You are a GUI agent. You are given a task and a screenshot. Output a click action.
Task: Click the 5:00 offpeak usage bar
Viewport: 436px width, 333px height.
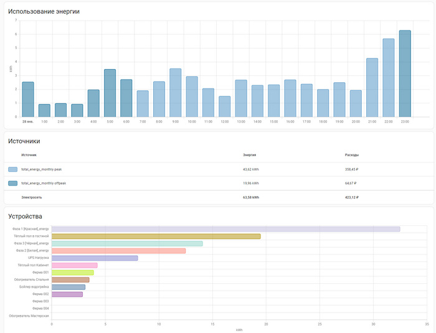click(110, 93)
